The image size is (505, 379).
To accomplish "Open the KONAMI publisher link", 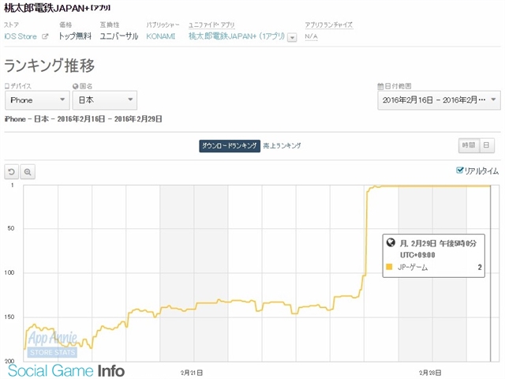I will 160,36.
